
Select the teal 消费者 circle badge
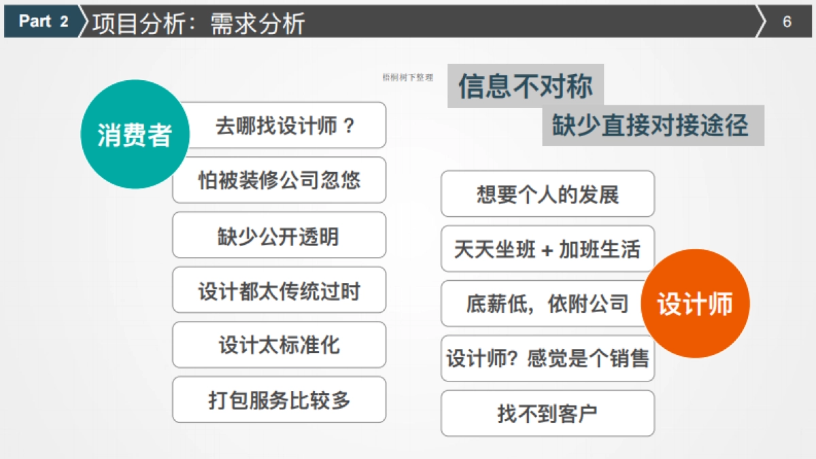click(x=135, y=133)
